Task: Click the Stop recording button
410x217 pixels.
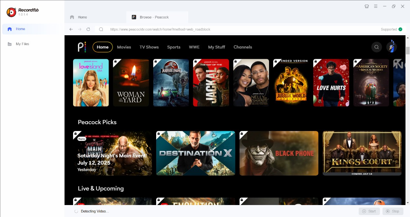Action: coord(393,211)
